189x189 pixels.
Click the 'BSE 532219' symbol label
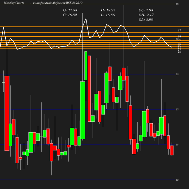74,3
